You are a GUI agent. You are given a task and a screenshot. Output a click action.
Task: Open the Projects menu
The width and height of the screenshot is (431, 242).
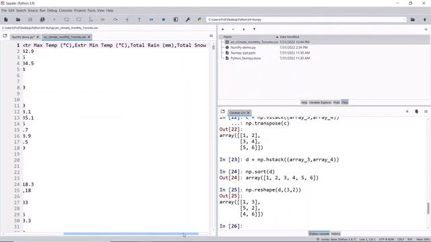coord(79,11)
